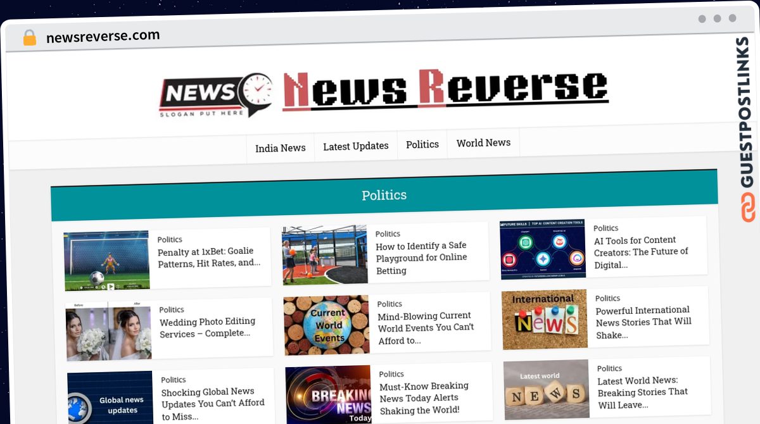Open the Mind-Blowing Current World Events article
760x424 pixels.
pyautogui.click(x=424, y=328)
